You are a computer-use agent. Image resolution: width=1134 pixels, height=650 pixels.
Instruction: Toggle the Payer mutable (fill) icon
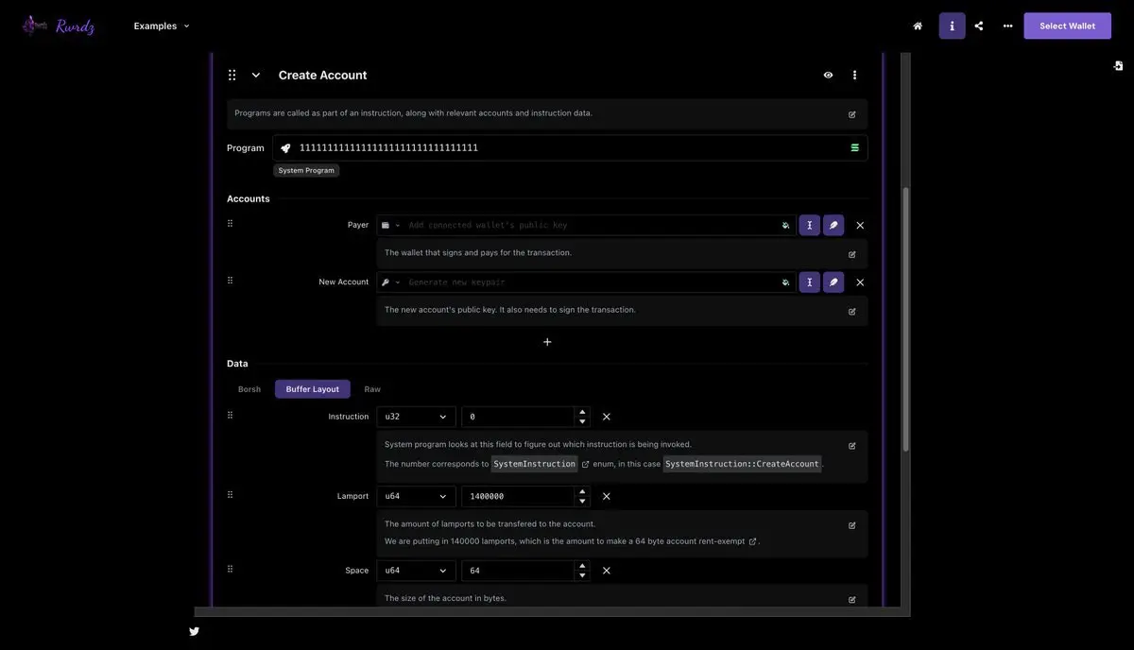(x=785, y=225)
